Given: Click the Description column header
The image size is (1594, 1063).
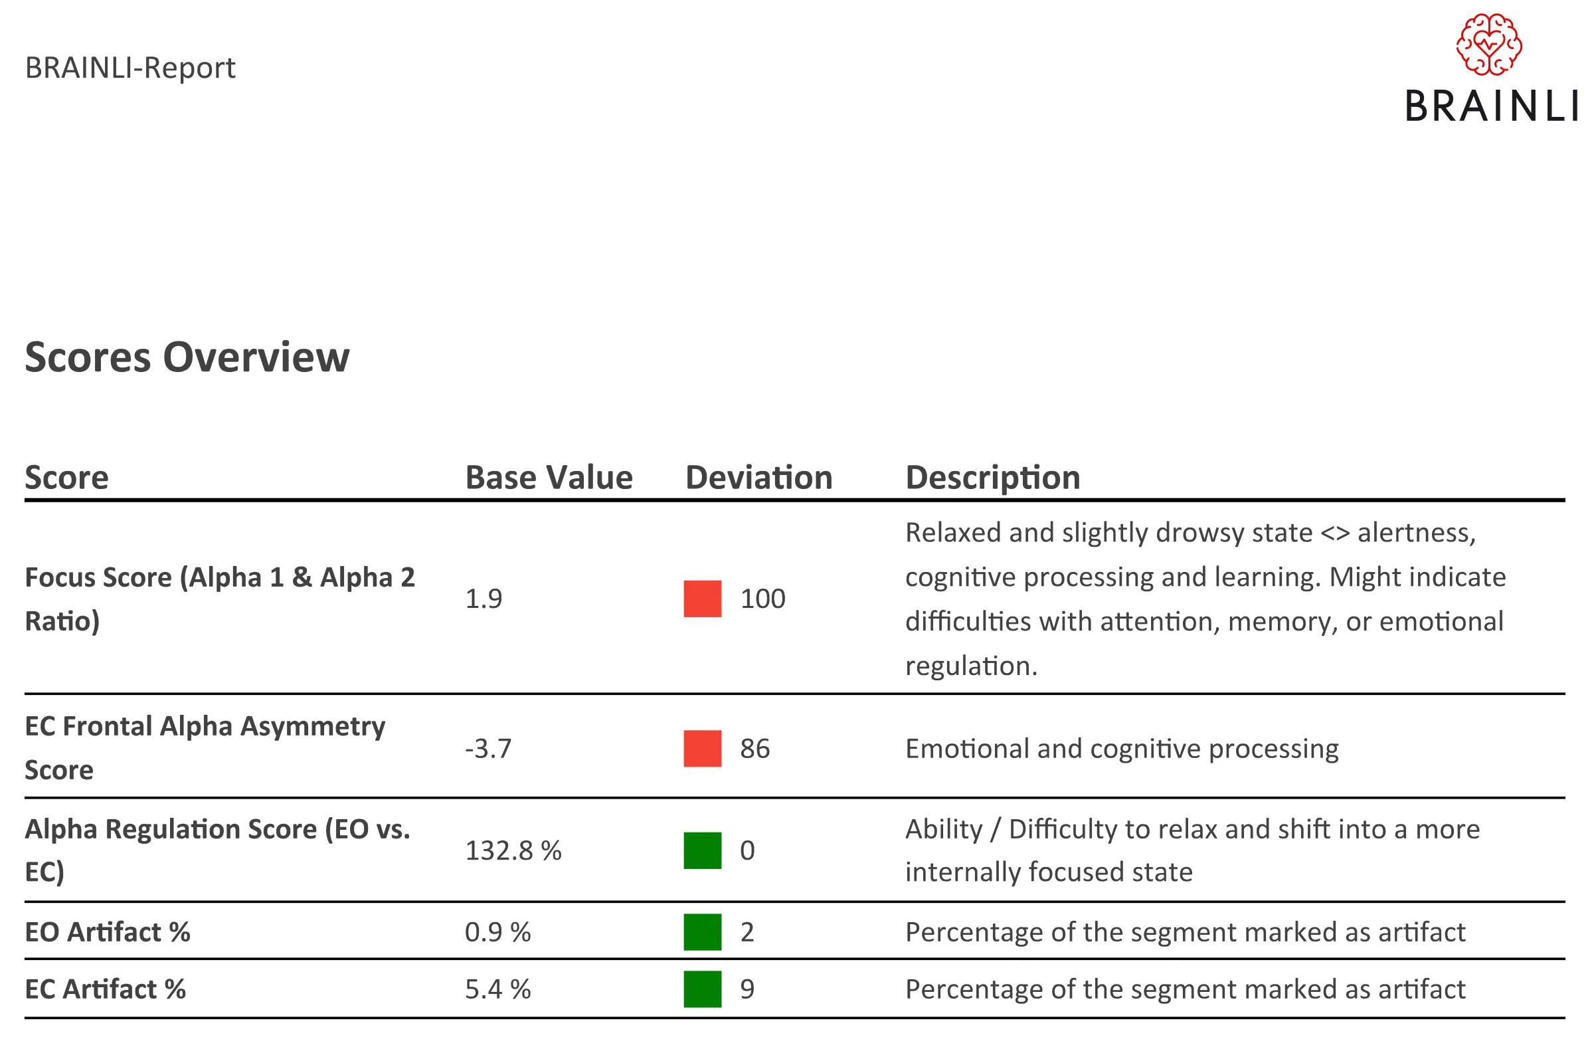Looking at the screenshot, I should (993, 477).
